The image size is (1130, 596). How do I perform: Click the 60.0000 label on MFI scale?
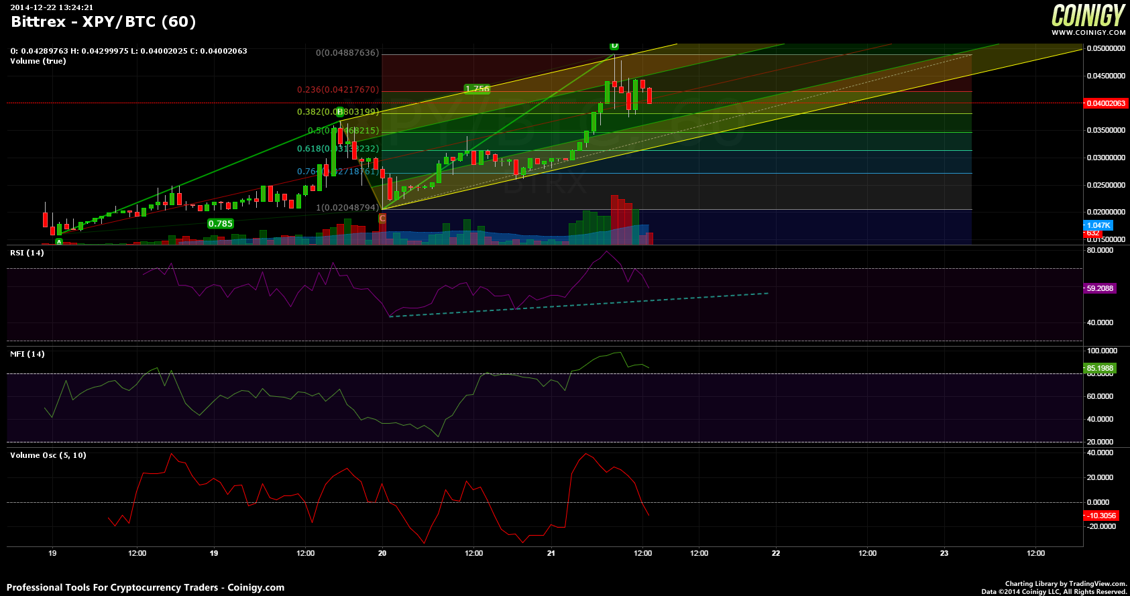1100,396
